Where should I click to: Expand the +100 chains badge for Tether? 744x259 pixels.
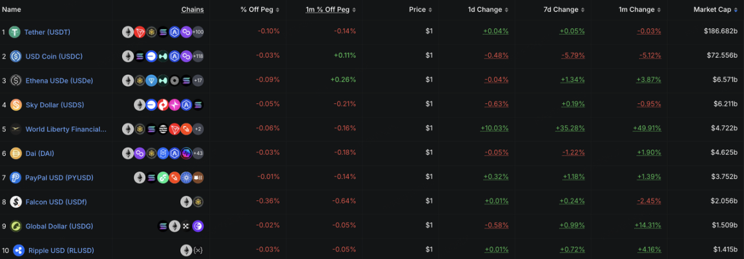point(198,32)
